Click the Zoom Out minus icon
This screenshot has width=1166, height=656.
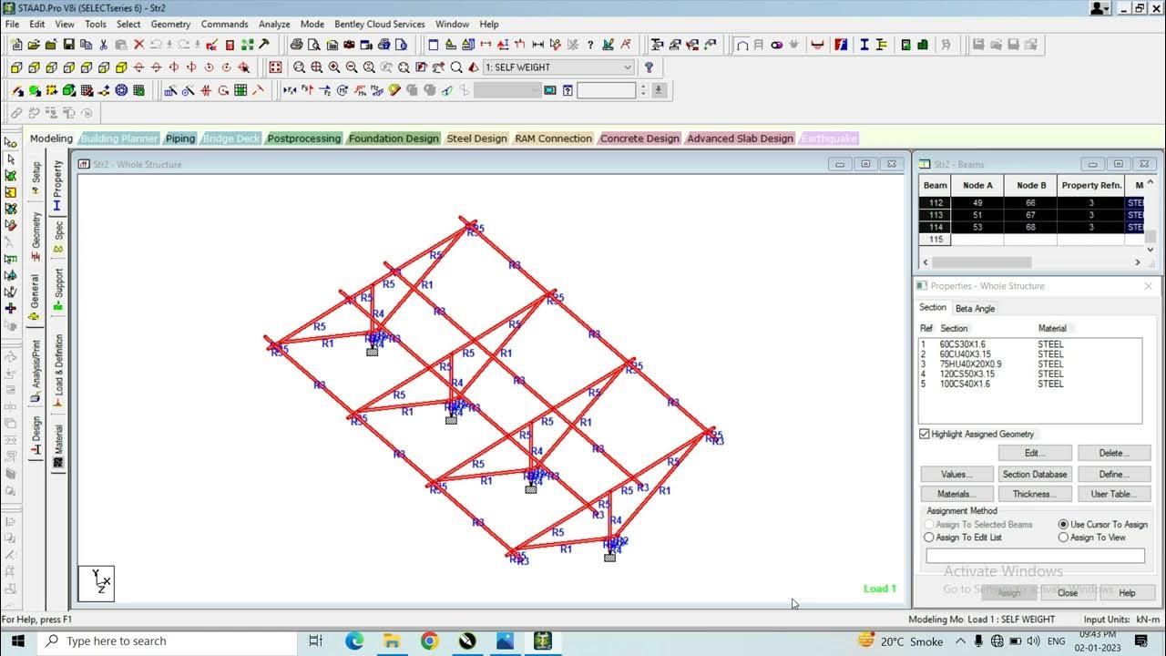(351, 67)
